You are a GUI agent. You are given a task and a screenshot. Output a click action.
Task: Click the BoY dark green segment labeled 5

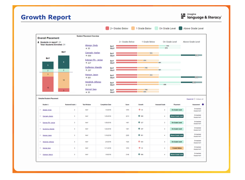pos(48,65)
